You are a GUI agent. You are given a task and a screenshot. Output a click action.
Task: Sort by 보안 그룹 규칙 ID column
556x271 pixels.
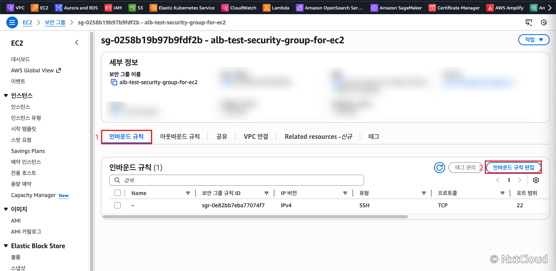click(267, 193)
